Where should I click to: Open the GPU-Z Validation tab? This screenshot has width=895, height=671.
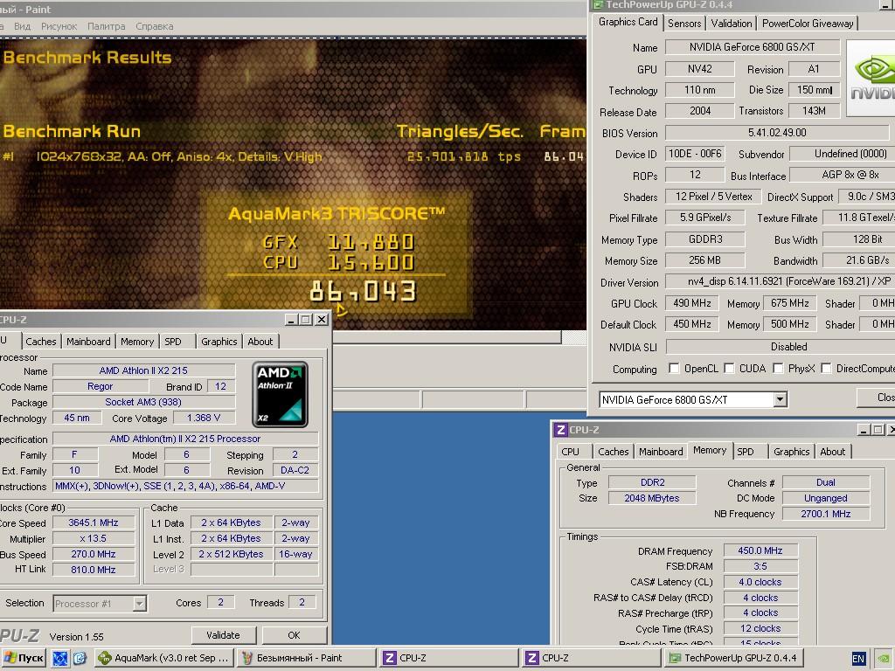point(732,24)
